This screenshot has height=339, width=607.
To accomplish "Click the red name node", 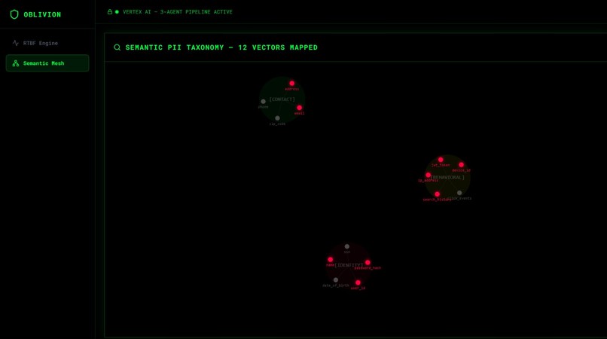I will (x=330, y=260).
